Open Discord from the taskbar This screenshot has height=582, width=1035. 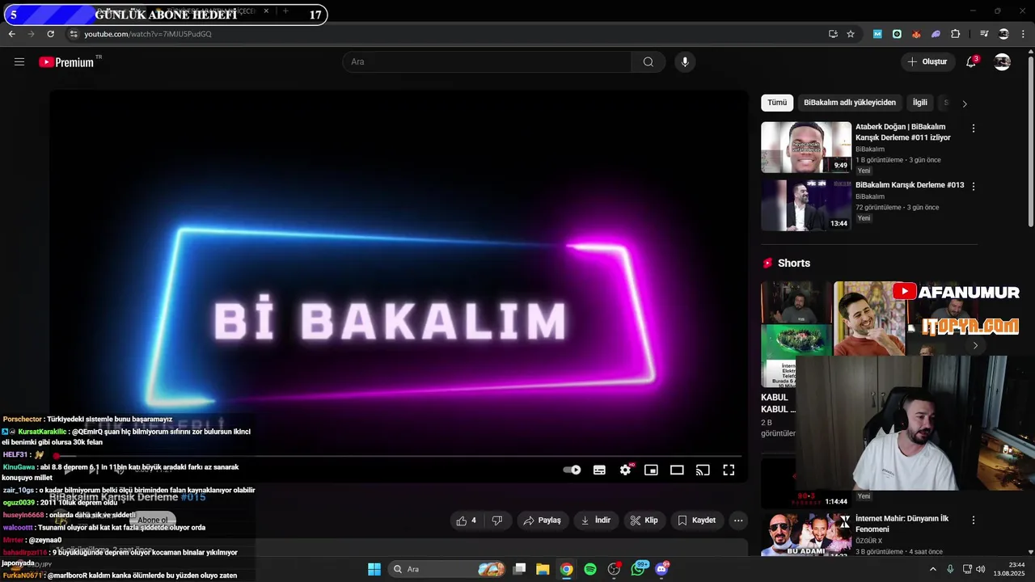[662, 569]
